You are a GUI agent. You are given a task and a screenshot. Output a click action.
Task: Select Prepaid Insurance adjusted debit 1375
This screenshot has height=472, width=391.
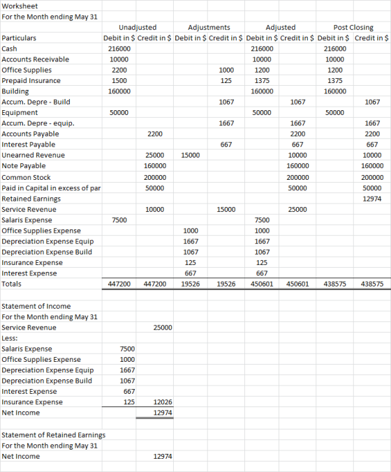[262, 81]
